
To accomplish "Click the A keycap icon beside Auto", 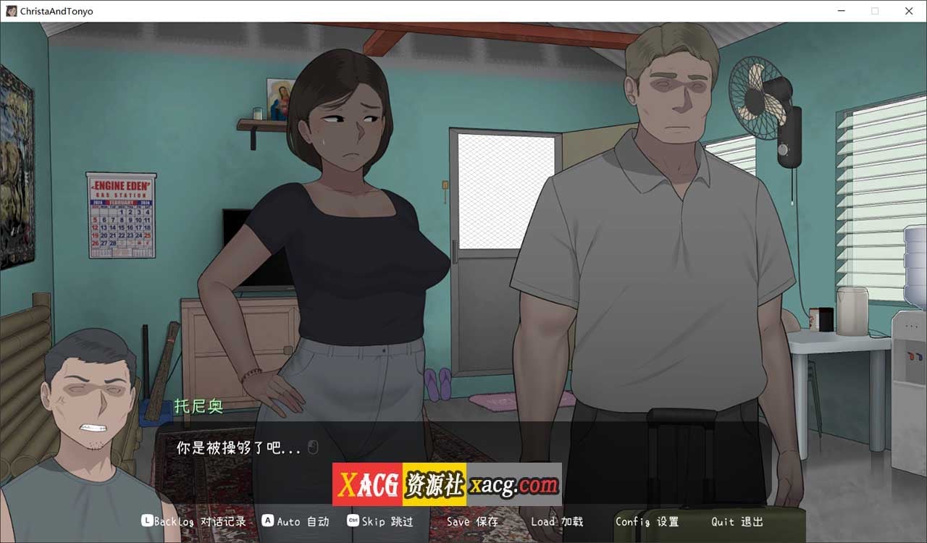I will (268, 521).
